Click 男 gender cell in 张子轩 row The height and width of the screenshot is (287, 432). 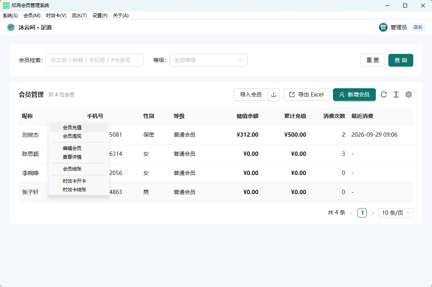coord(146,192)
